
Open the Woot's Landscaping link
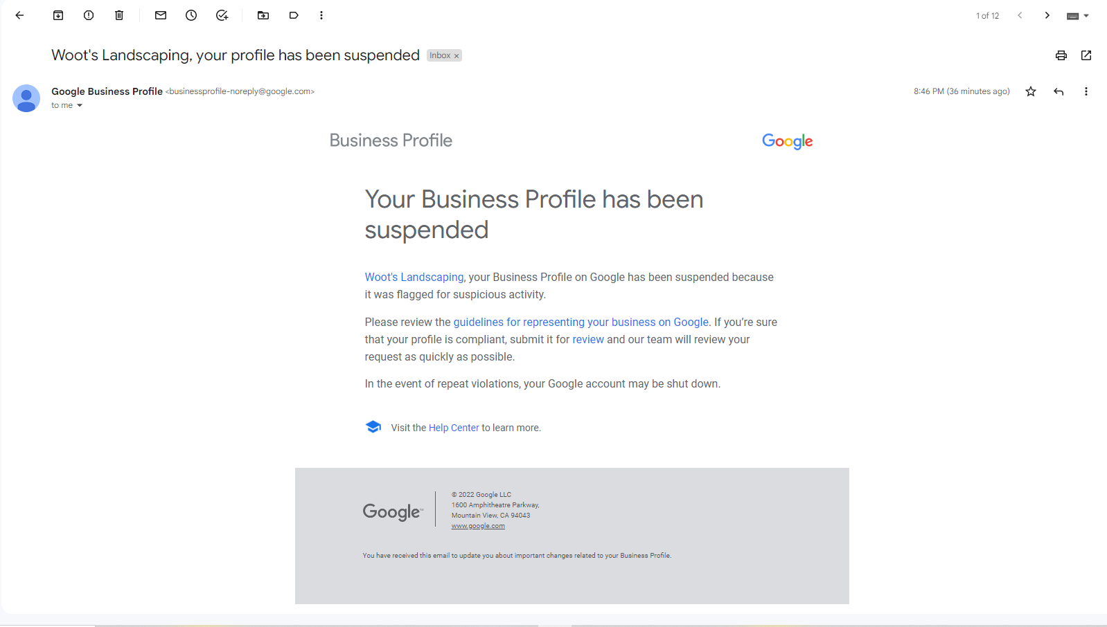coord(414,277)
